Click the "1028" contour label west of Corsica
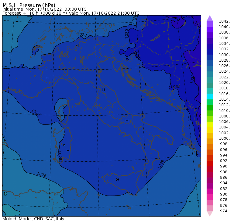This screenshot has height=223, width=231. [36, 112]
